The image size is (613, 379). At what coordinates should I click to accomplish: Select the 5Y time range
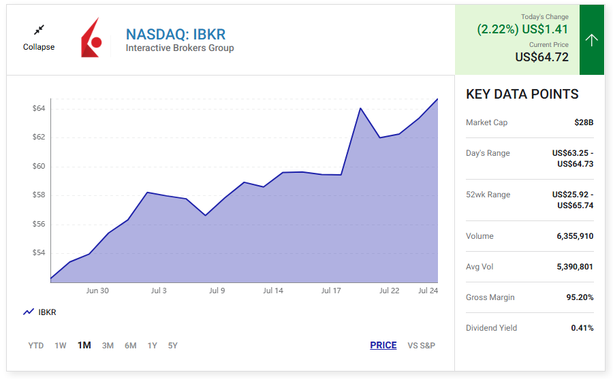(x=173, y=346)
